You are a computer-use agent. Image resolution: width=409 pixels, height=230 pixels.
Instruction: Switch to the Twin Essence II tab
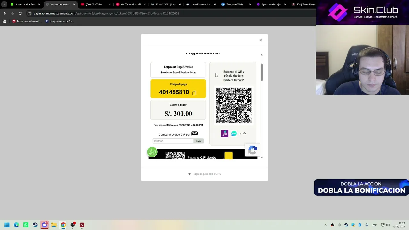pyautogui.click(x=201, y=4)
